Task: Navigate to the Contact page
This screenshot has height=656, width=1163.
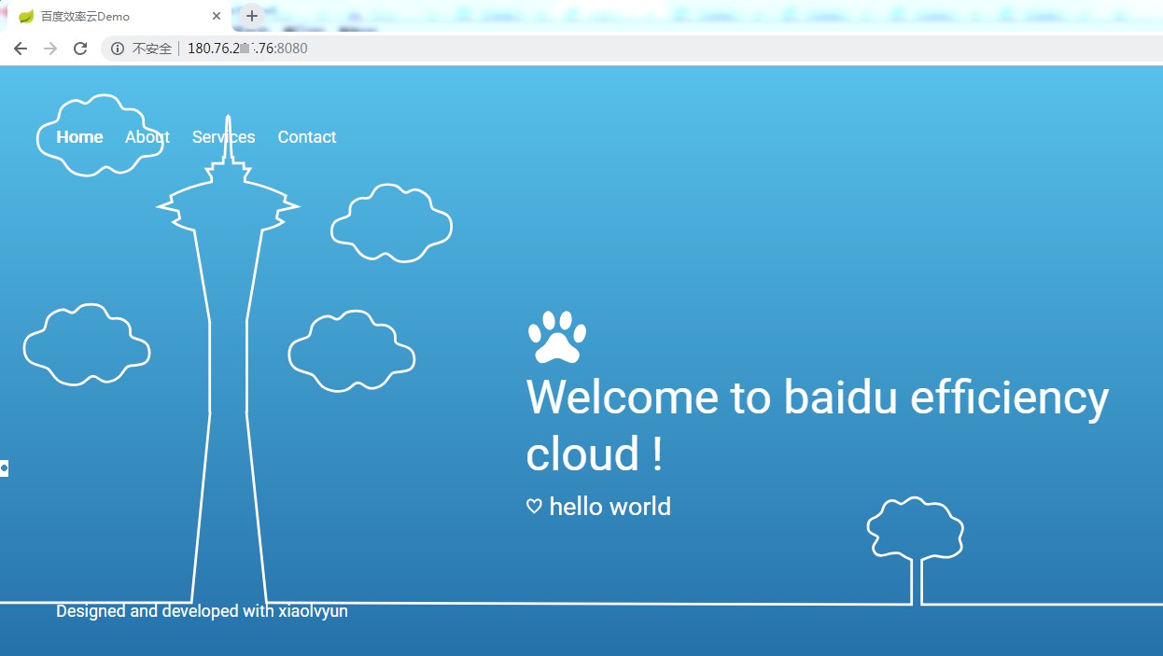Action: (307, 137)
